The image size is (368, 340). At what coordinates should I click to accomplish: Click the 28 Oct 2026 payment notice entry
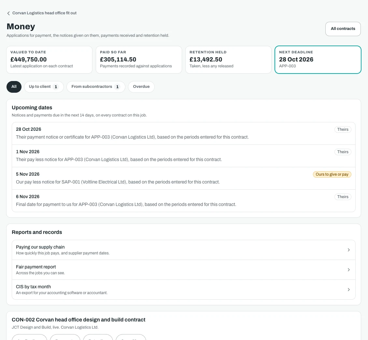tap(184, 133)
